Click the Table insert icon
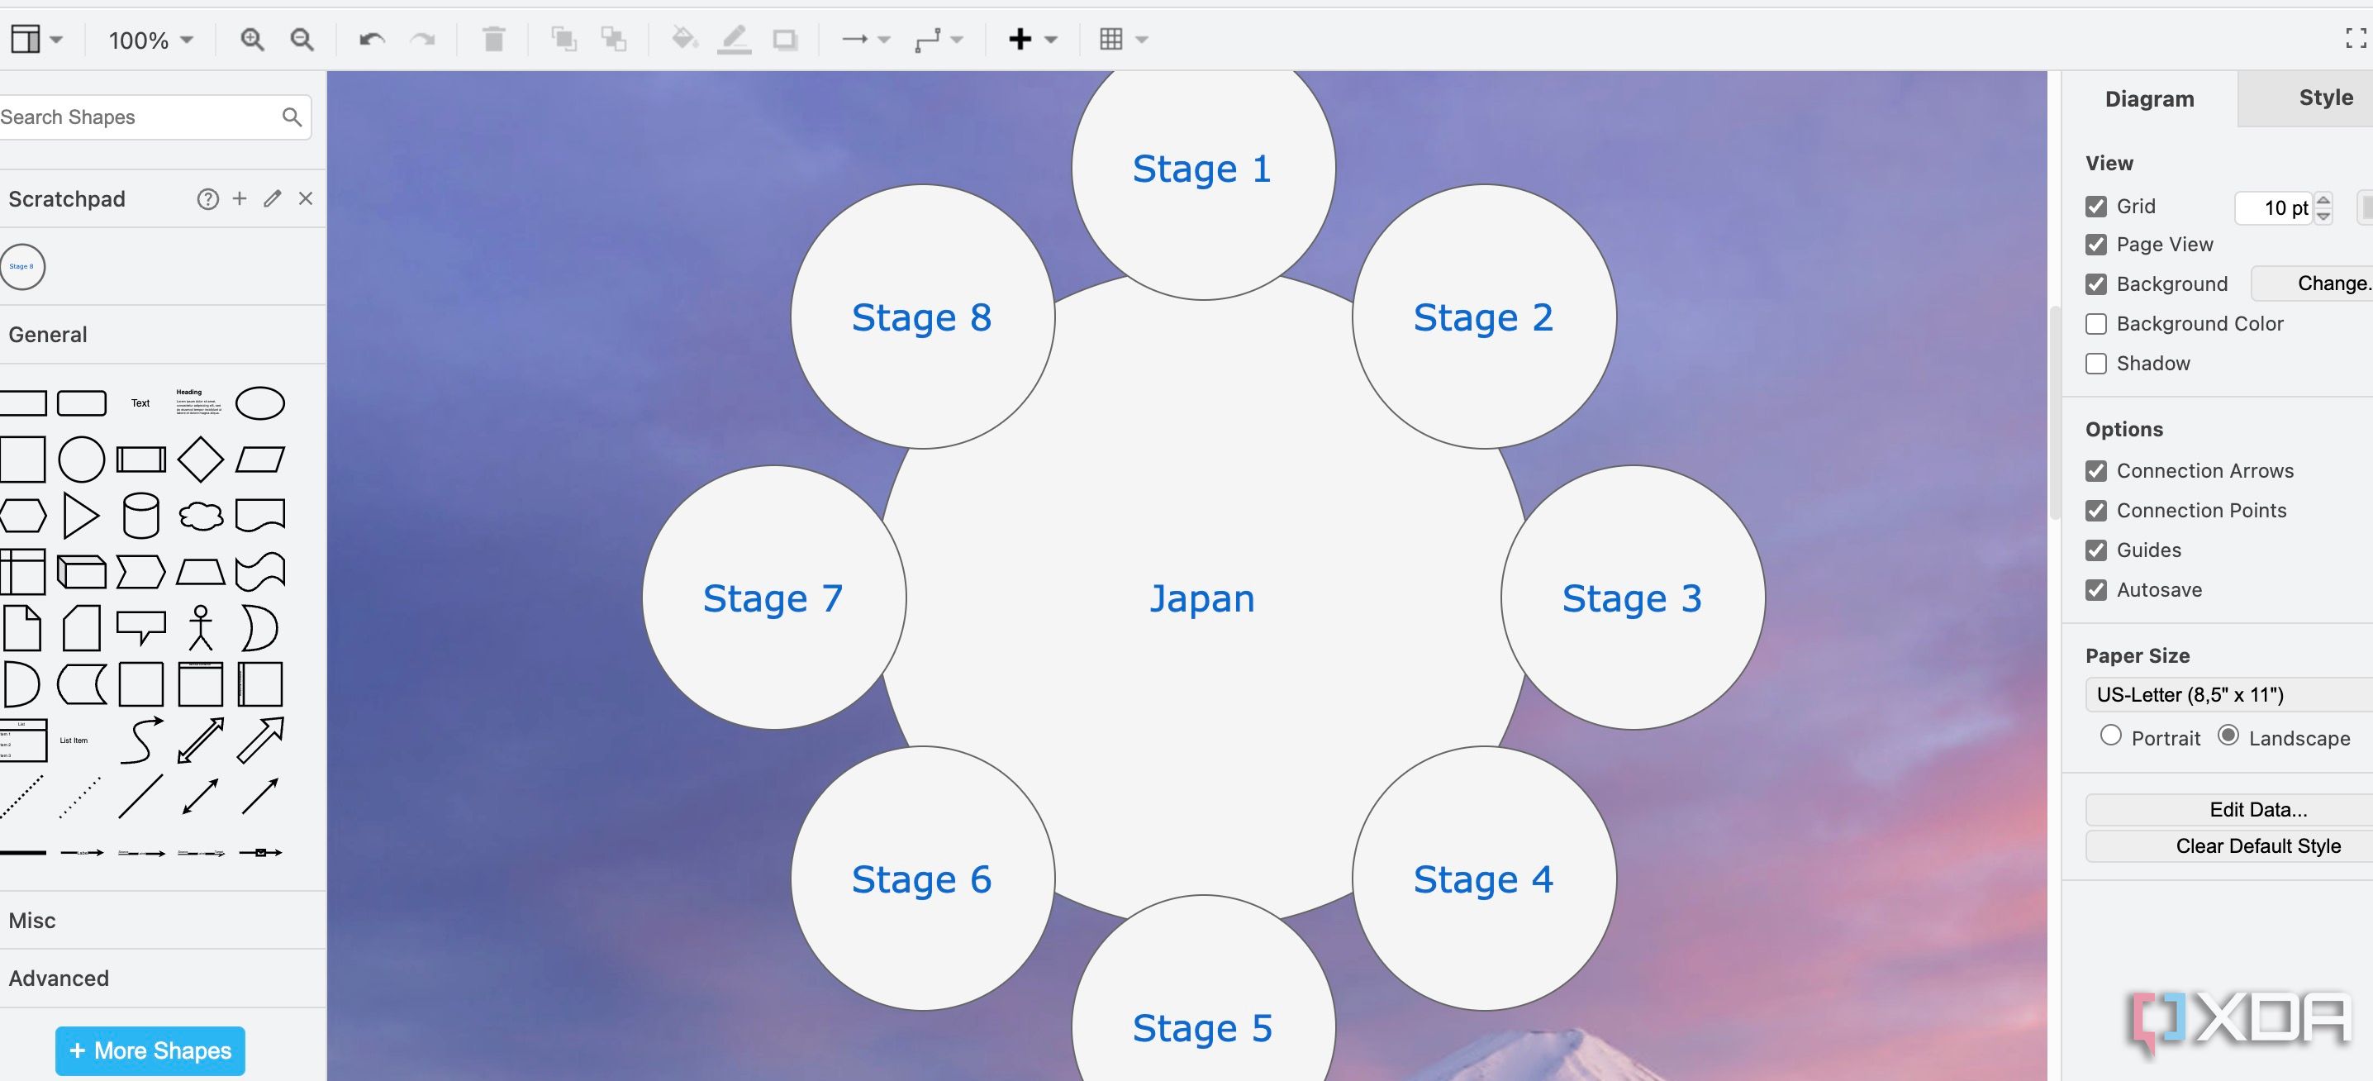This screenshot has width=2373, height=1081. (x=1110, y=36)
